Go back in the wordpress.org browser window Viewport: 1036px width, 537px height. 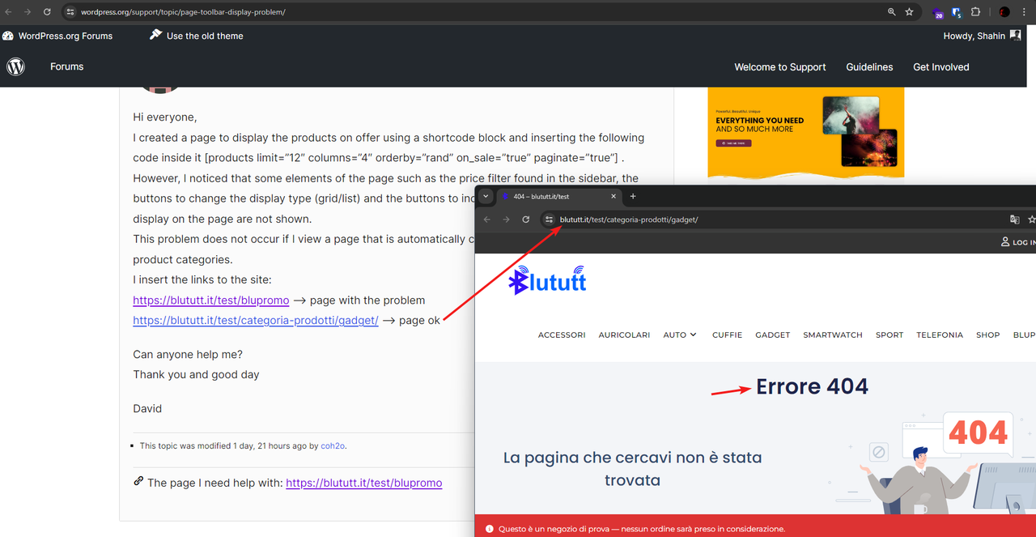(x=9, y=12)
